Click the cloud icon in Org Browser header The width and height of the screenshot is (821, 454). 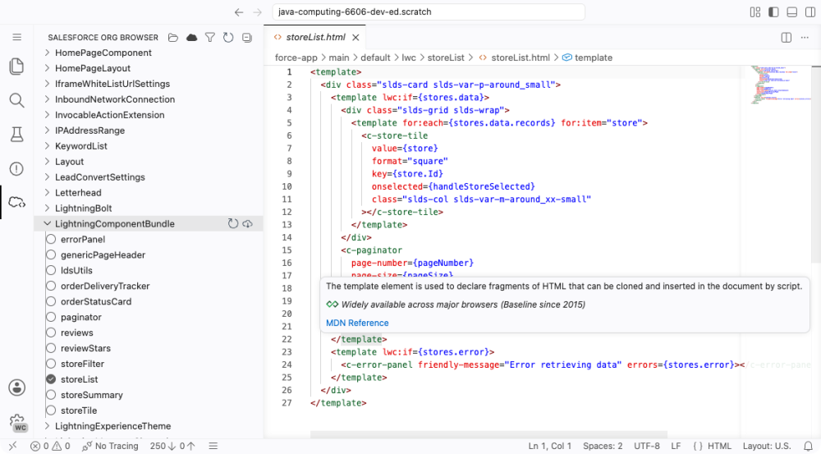click(191, 37)
